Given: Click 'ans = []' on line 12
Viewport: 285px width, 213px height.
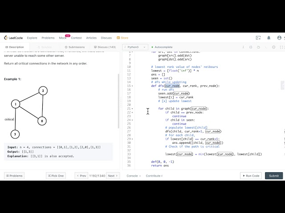Looking at the screenshot, I should [x=158, y=75].
